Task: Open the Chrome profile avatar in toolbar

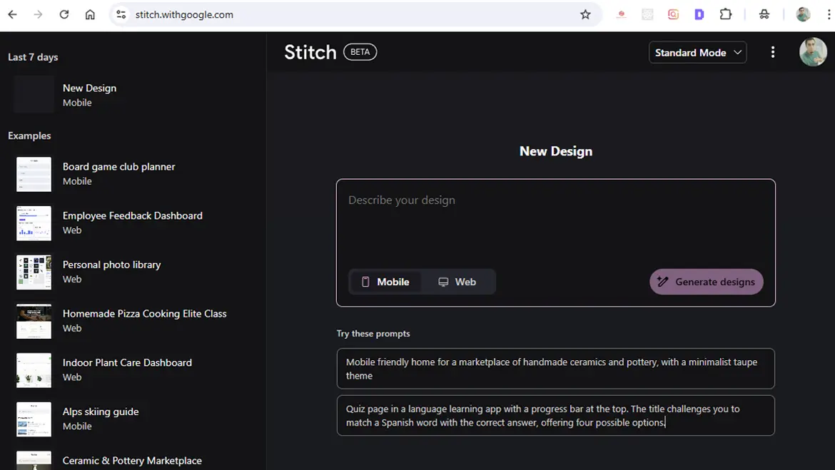Action: point(803,14)
